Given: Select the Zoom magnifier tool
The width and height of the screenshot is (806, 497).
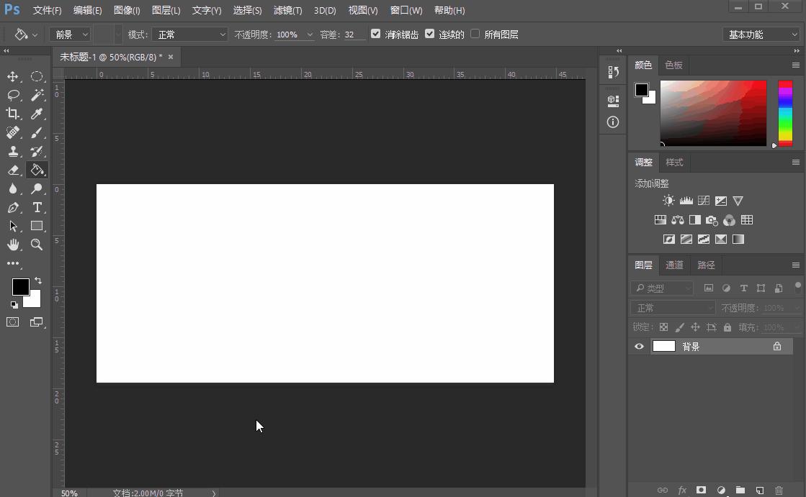Looking at the screenshot, I should point(37,245).
